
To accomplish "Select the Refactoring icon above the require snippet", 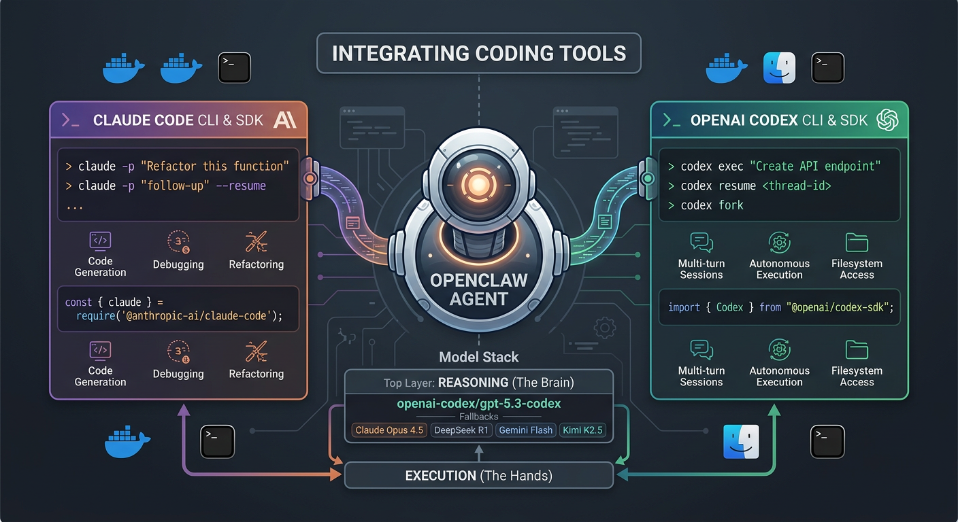I will click(x=257, y=242).
